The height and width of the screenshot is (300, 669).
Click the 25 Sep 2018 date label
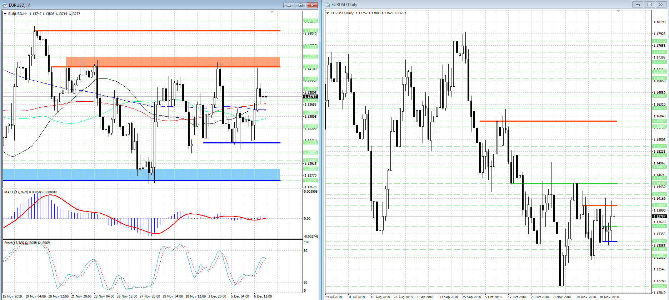point(471,297)
